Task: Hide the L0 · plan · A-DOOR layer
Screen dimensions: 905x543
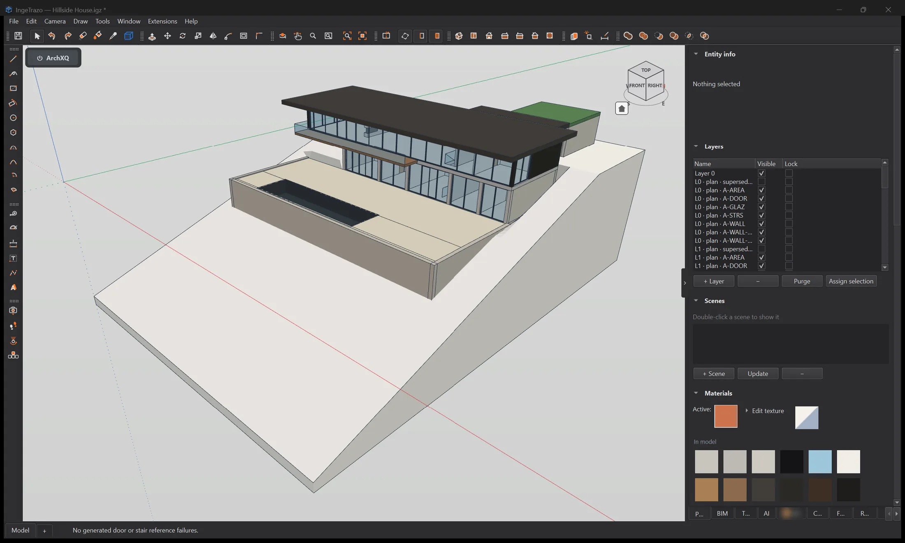Action: click(x=761, y=199)
